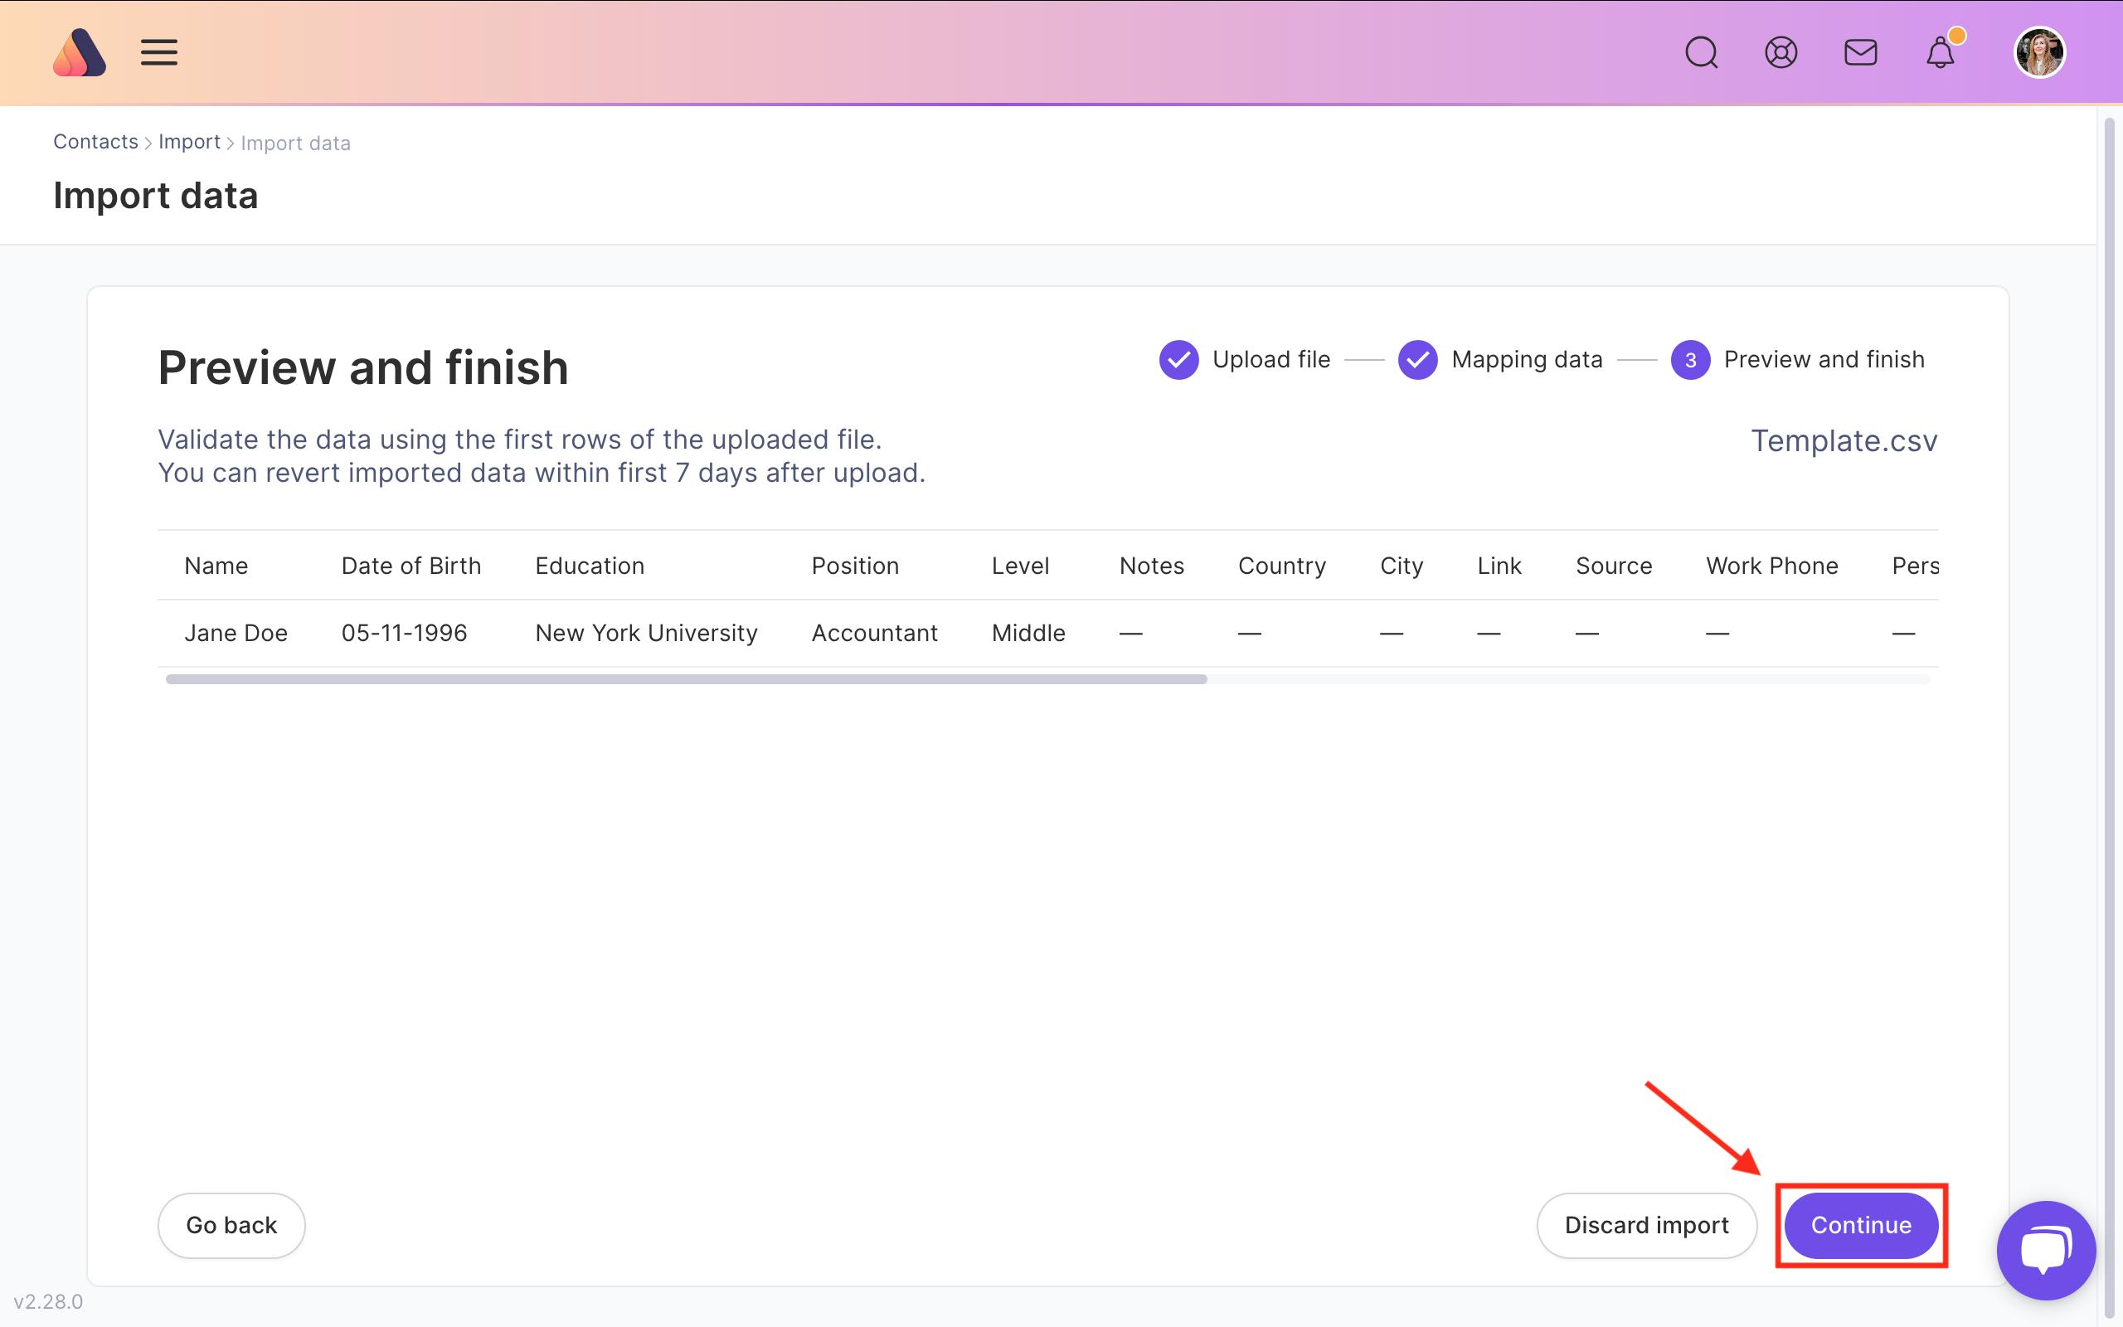Click the app logo in header
The width and height of the screenshot is (2123, 1327).
pyautogui.click(x=79, y=52)
